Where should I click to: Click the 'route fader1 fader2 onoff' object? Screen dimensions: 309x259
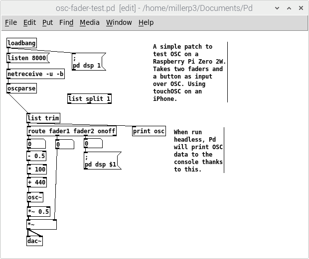coord(71,131)
